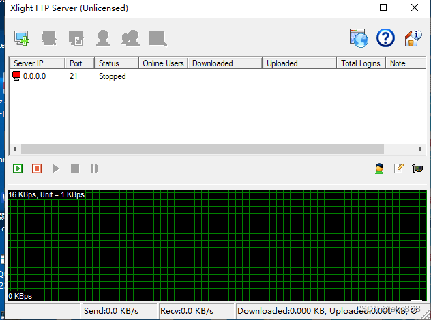Open the blue question mark help

coord(385,38)
